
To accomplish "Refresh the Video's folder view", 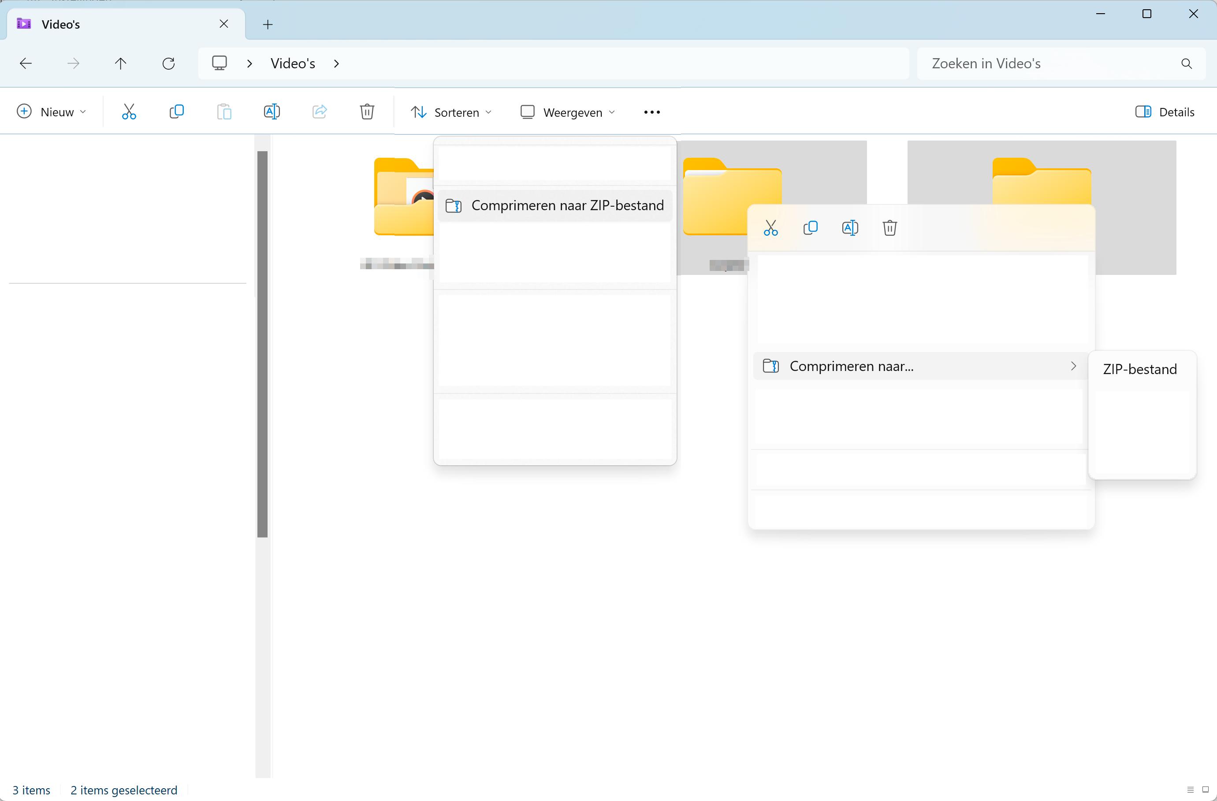I will 168,63.
